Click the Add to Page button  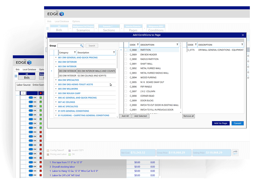pos(221,123)
